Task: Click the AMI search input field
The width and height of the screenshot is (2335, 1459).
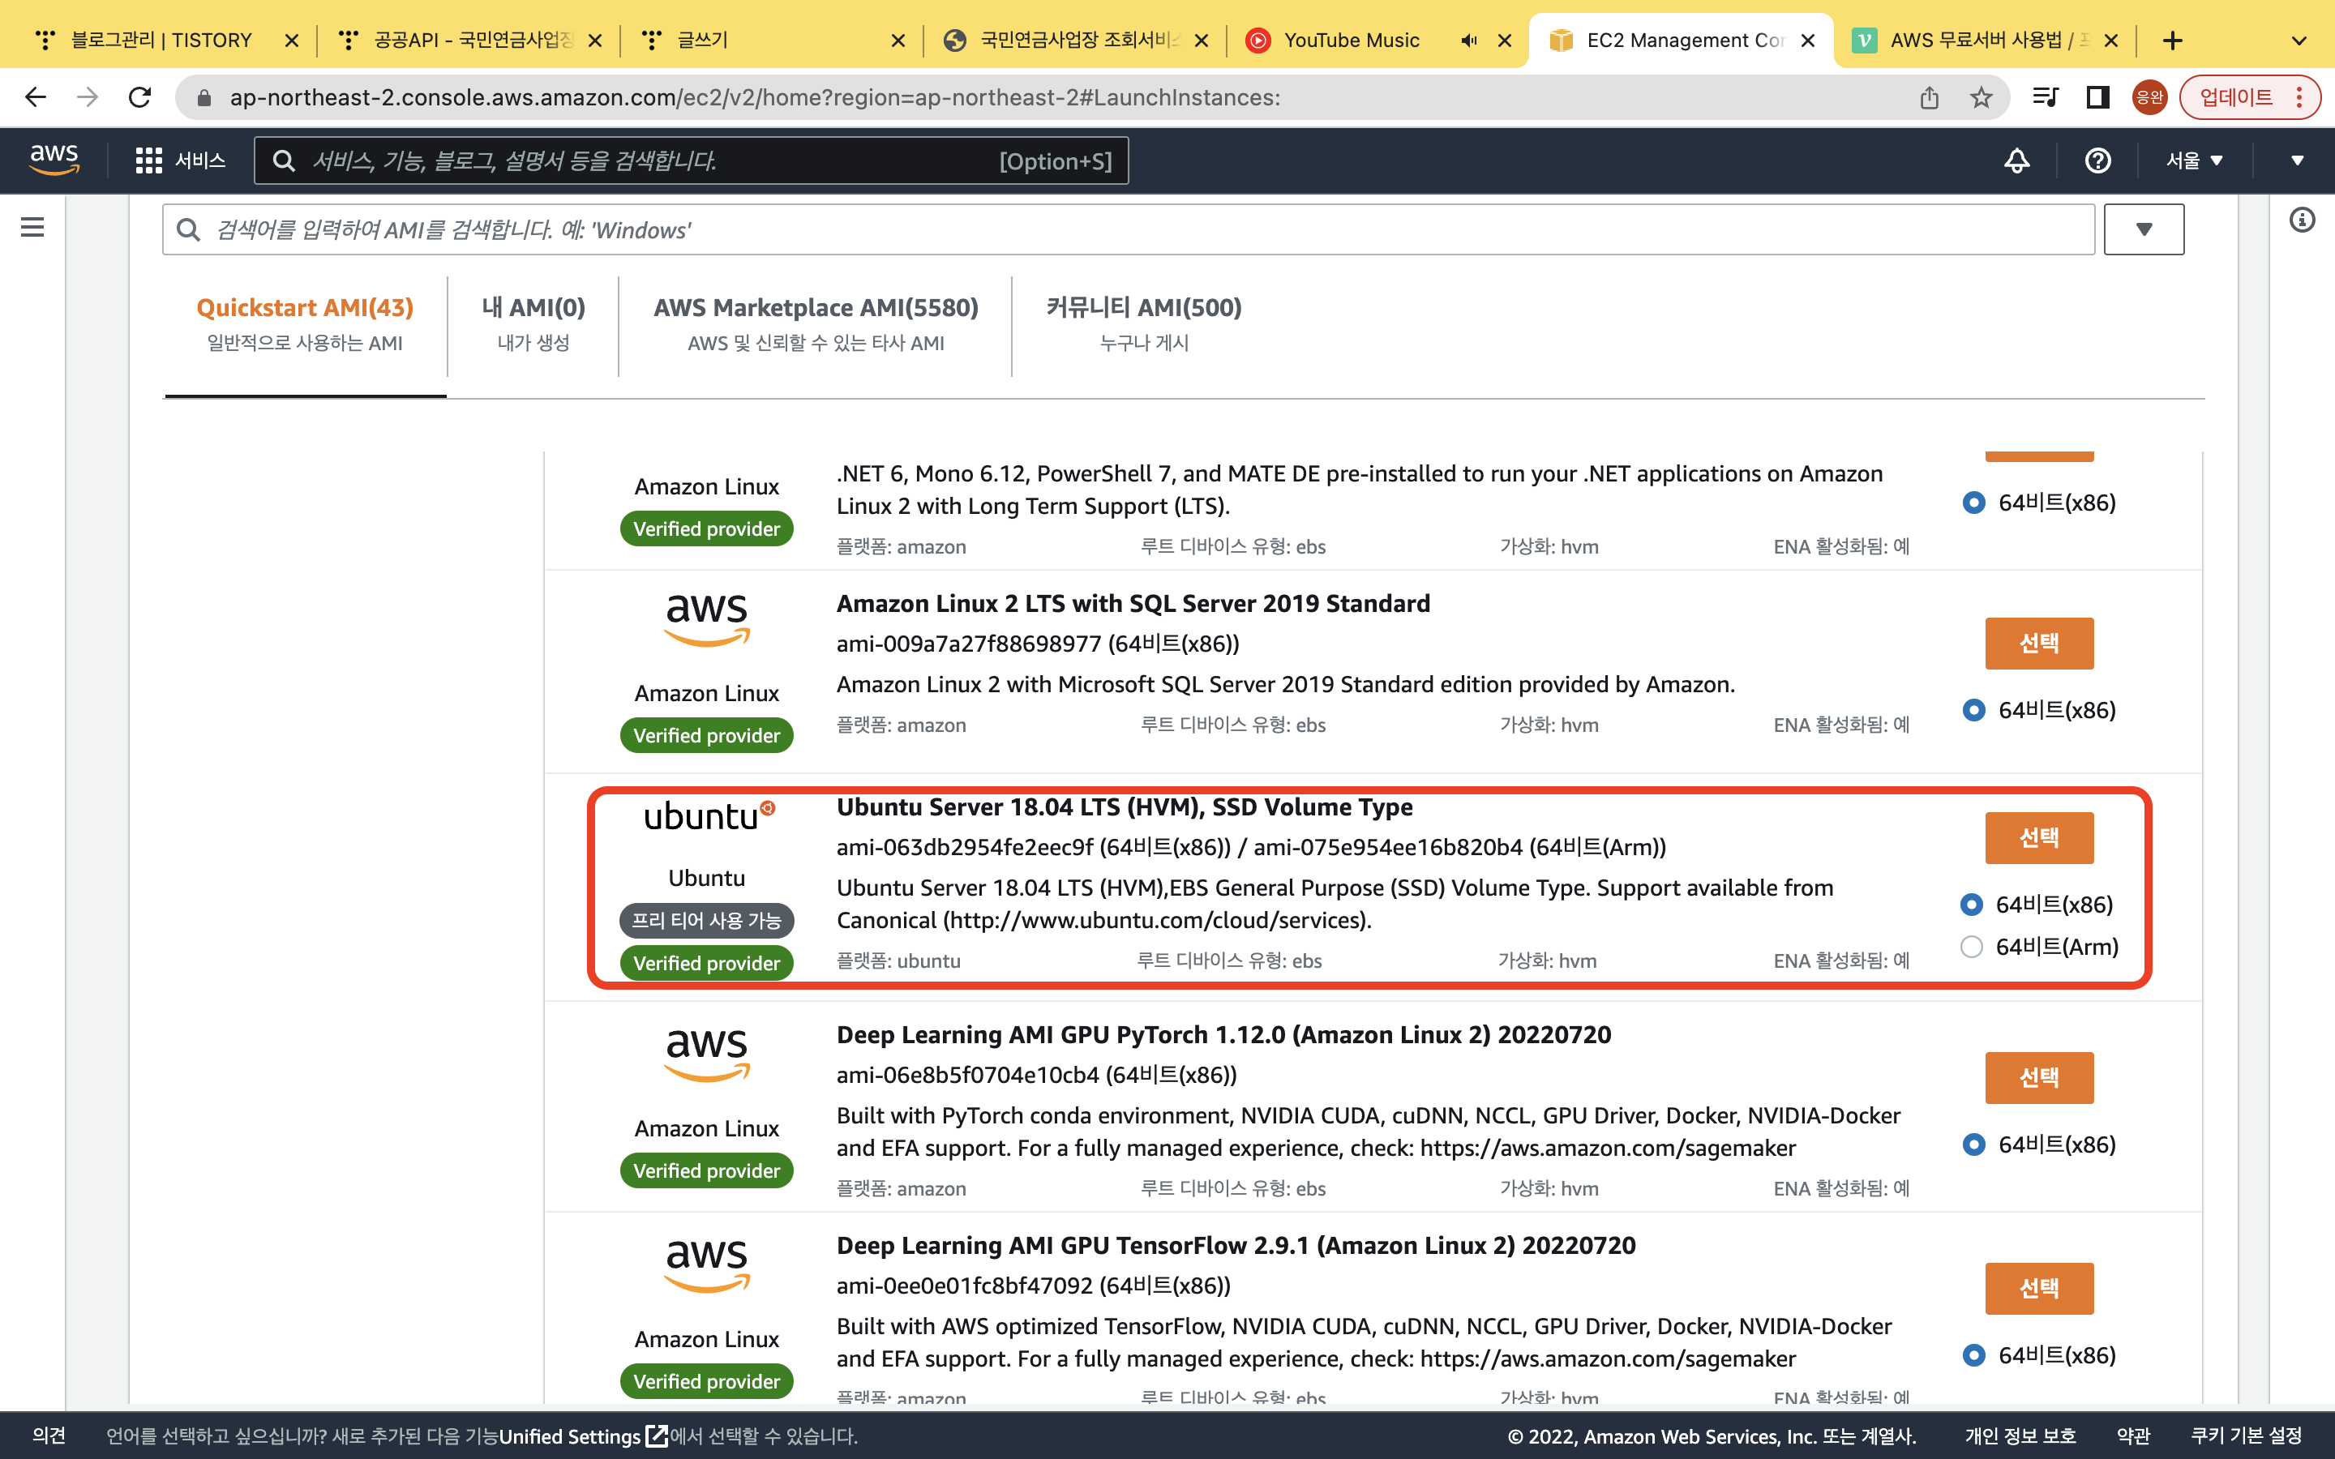Action: [x=1129, y=229]
